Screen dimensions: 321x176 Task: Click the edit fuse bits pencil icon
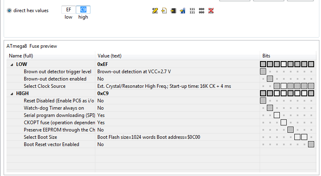pos(155,11)
